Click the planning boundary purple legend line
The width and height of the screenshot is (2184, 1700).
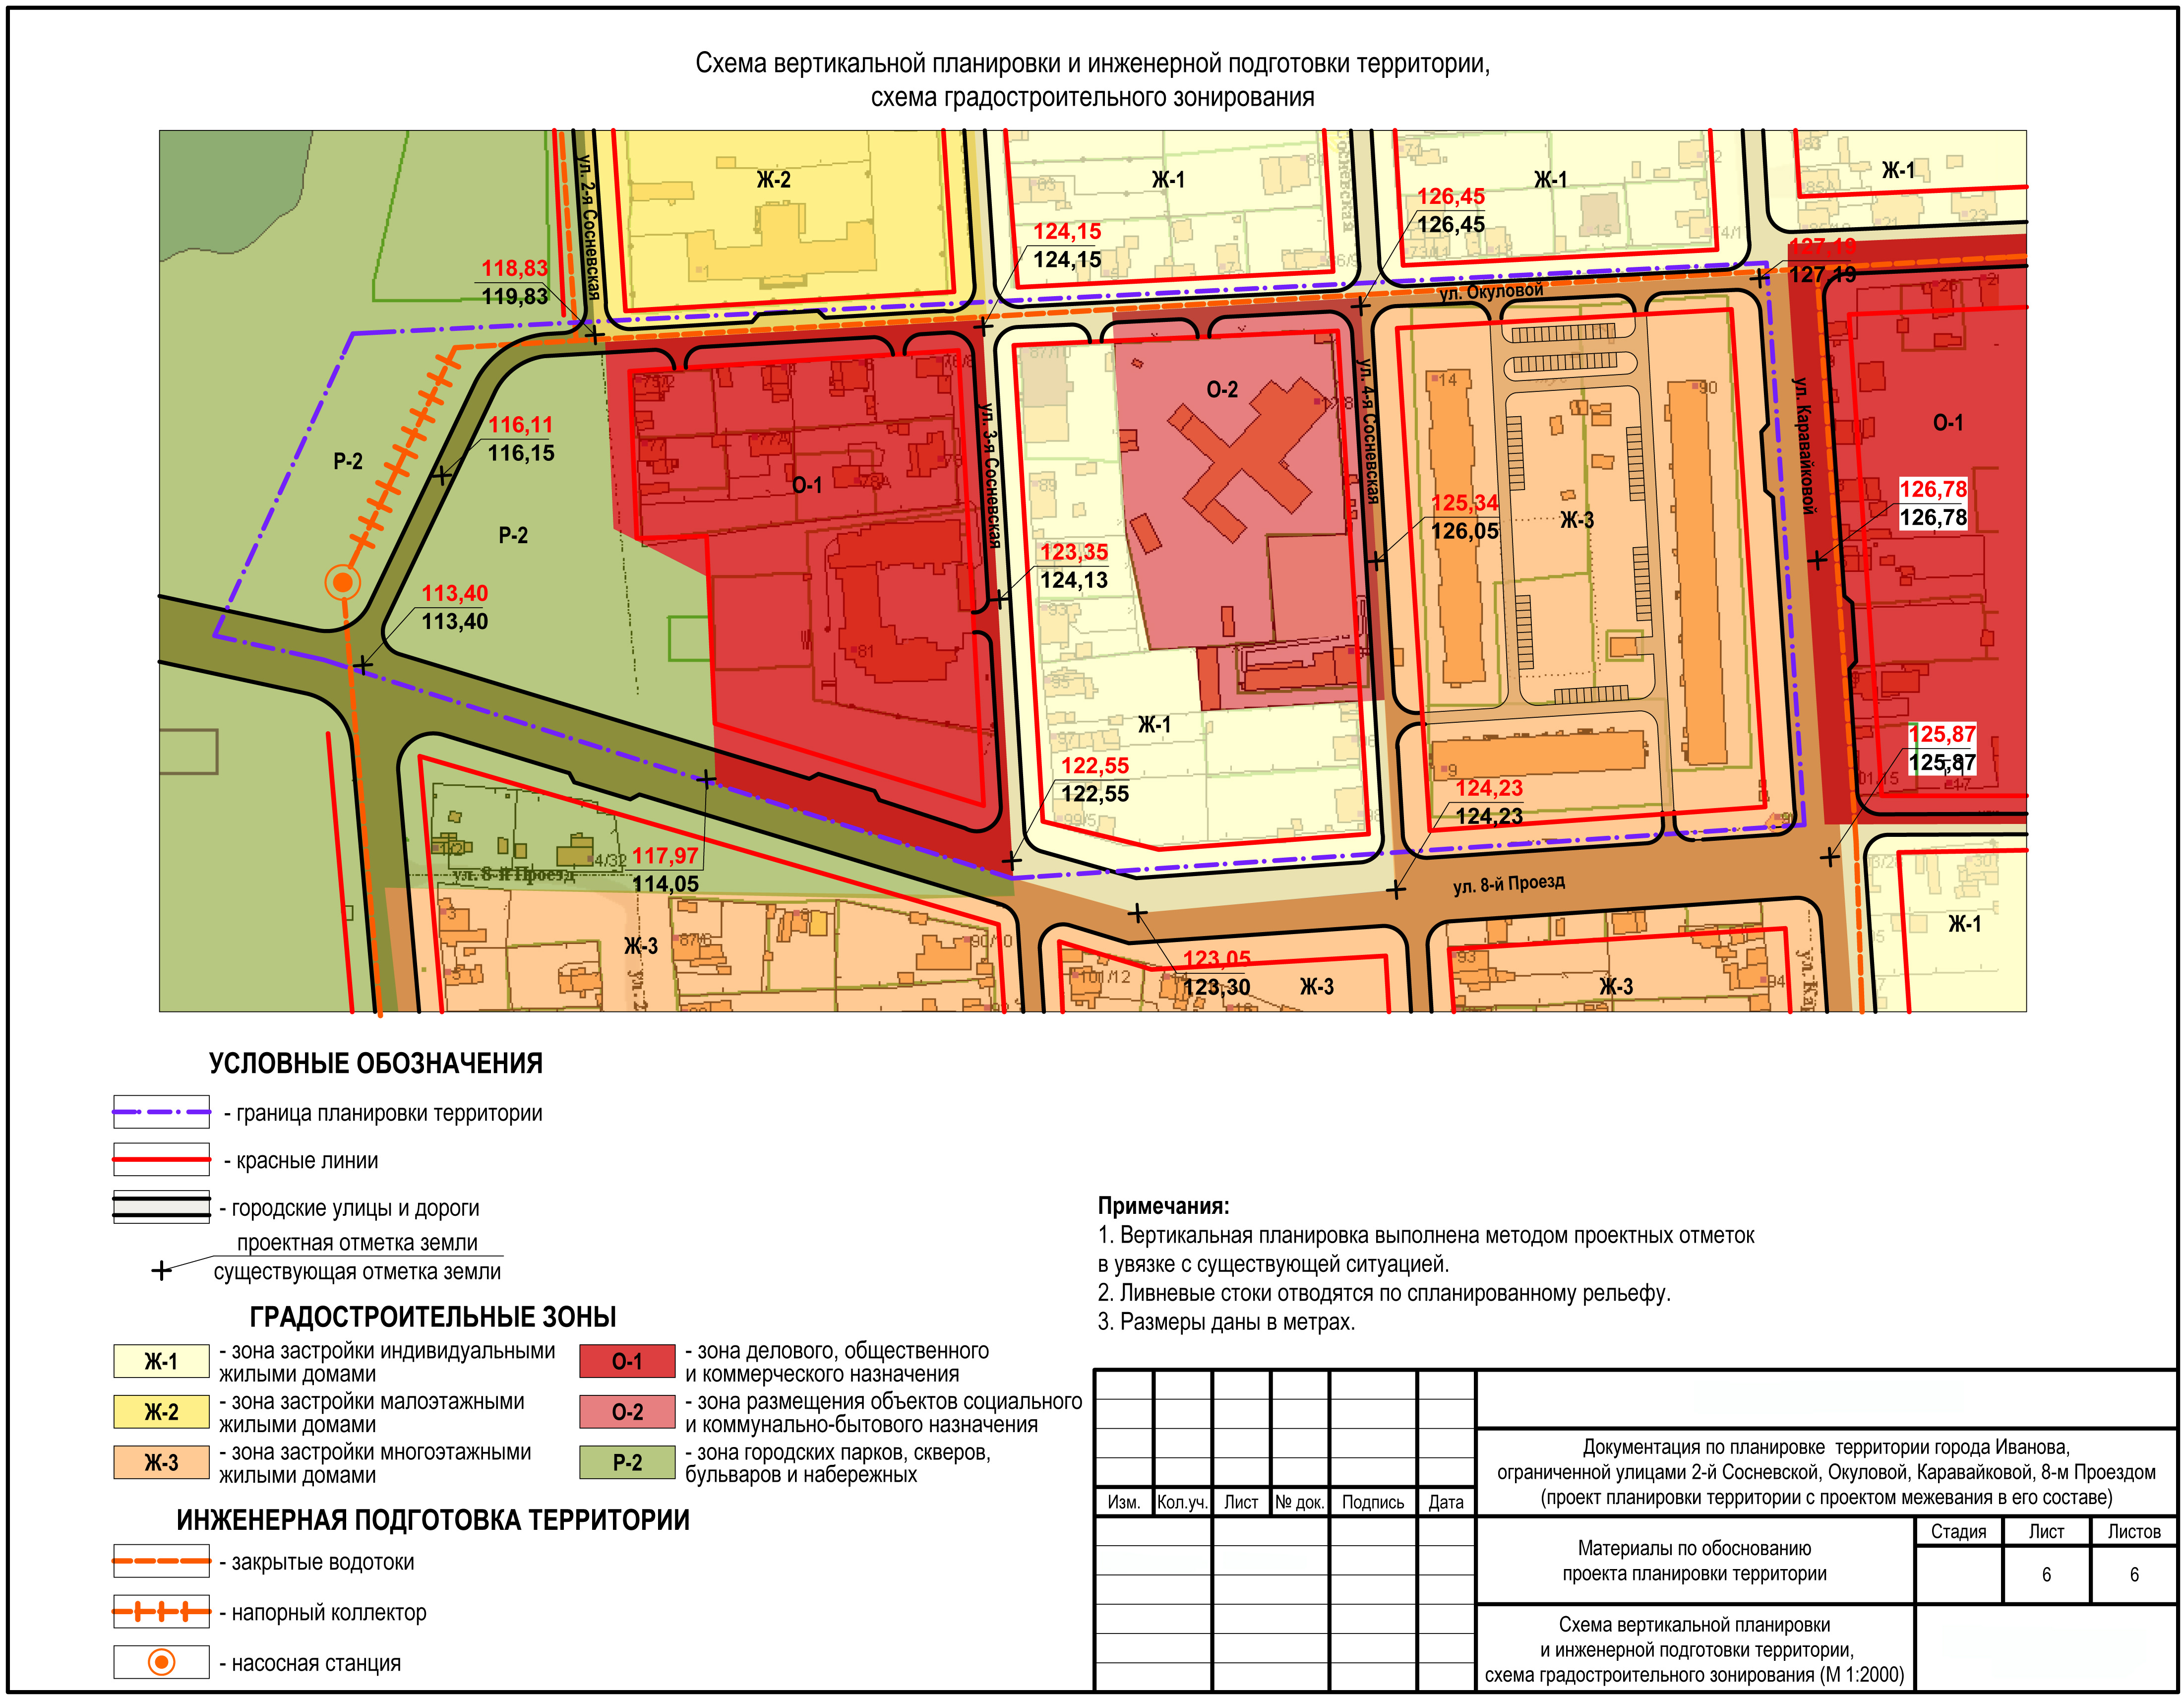161,1112
